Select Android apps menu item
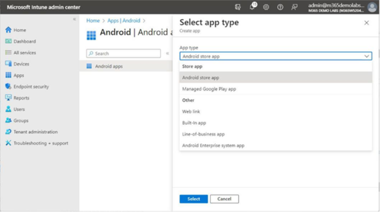Image resolution: width=380 pixels, height=213 pixels. [126, 66]
